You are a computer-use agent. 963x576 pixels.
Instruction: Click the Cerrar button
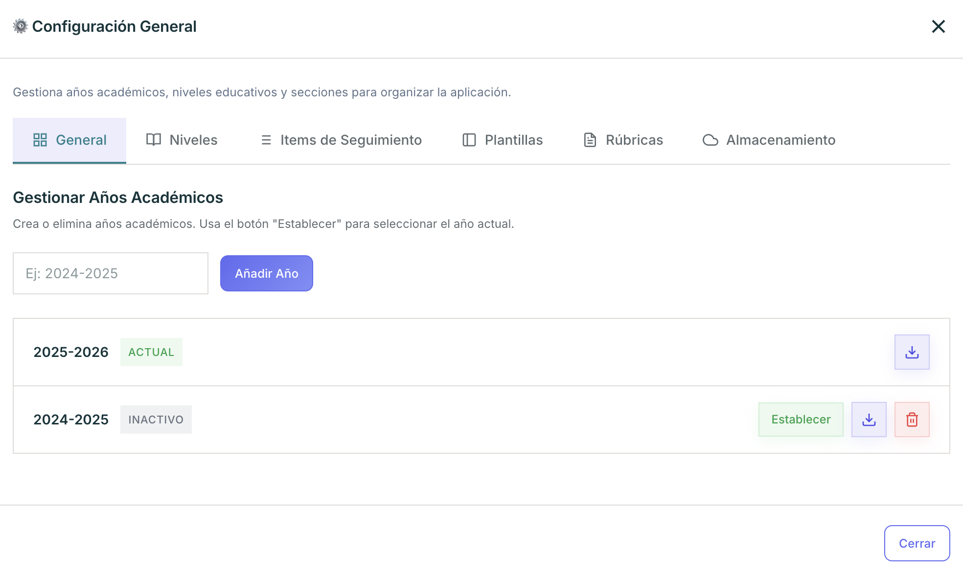[917, 543]
